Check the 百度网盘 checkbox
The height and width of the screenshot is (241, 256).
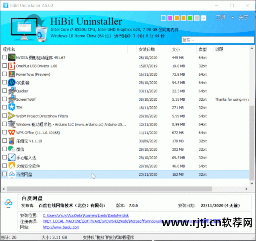point(4,174)
